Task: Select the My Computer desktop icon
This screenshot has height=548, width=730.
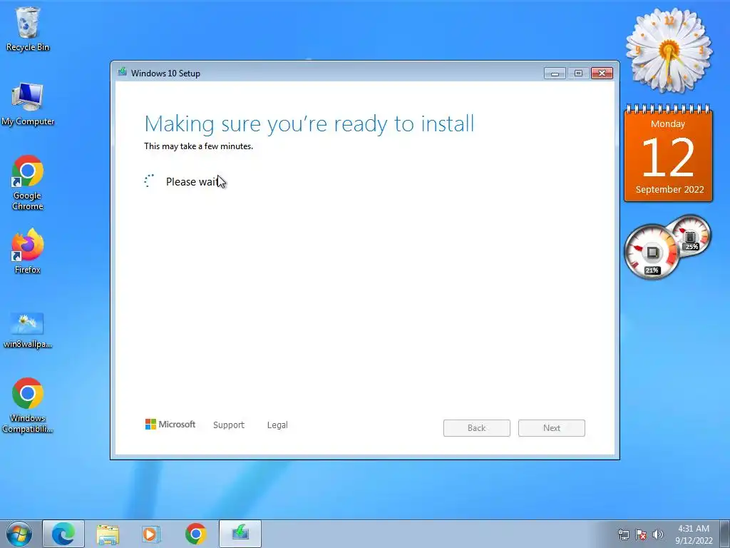Action: tap(28, 104)
